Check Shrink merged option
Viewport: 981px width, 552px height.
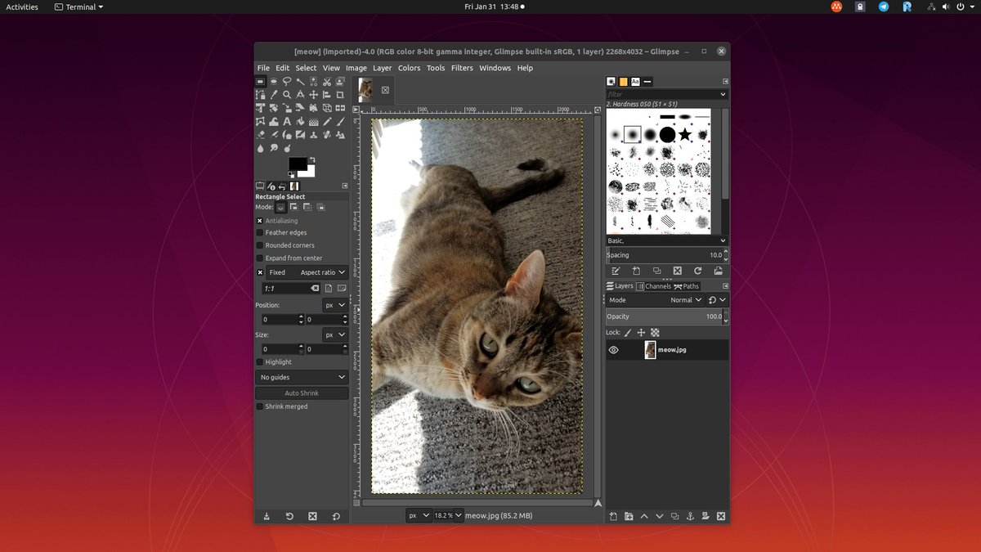tap(260, 406)
